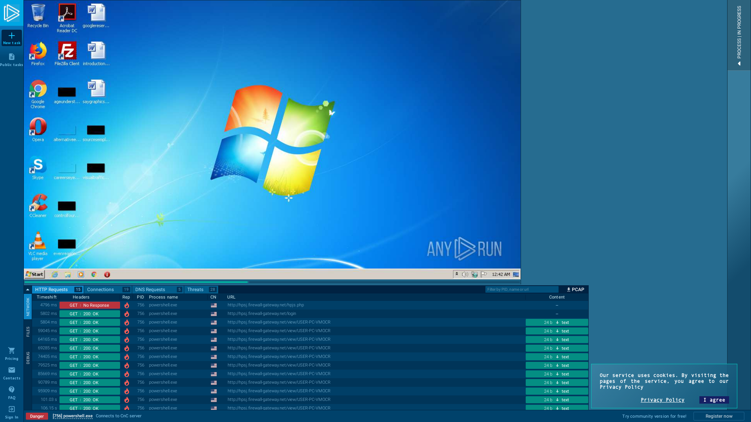751x422 pixels.
Task: Select the alternativee... desktop file
Action: click(67, 133)
